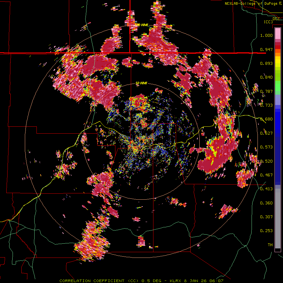Screen dimensions: 283x283
Task: Click the 0.467 legend value
Action: tap(266, 175)
